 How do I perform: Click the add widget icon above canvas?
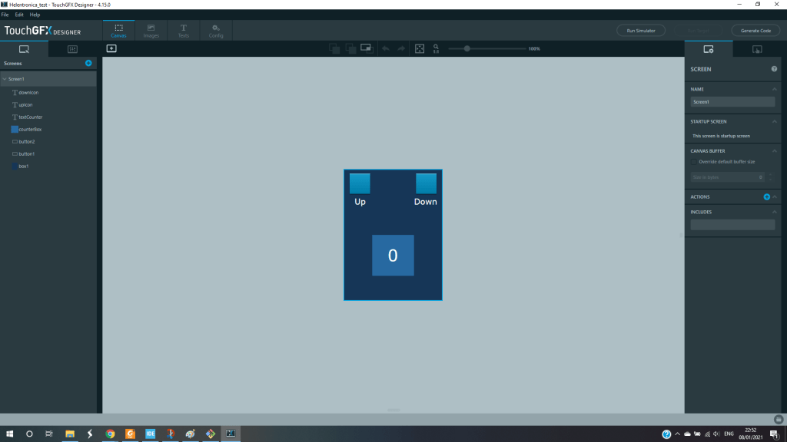click(111, 48)
